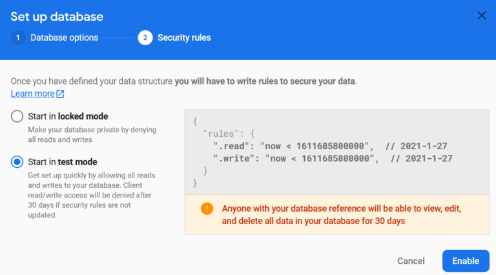Go back to Database options step

point(64,37)
